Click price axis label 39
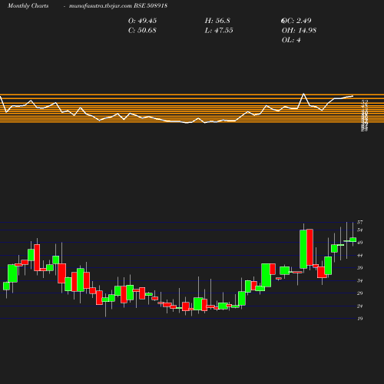This screenshot has width=384, height=384. click(360, 268)
